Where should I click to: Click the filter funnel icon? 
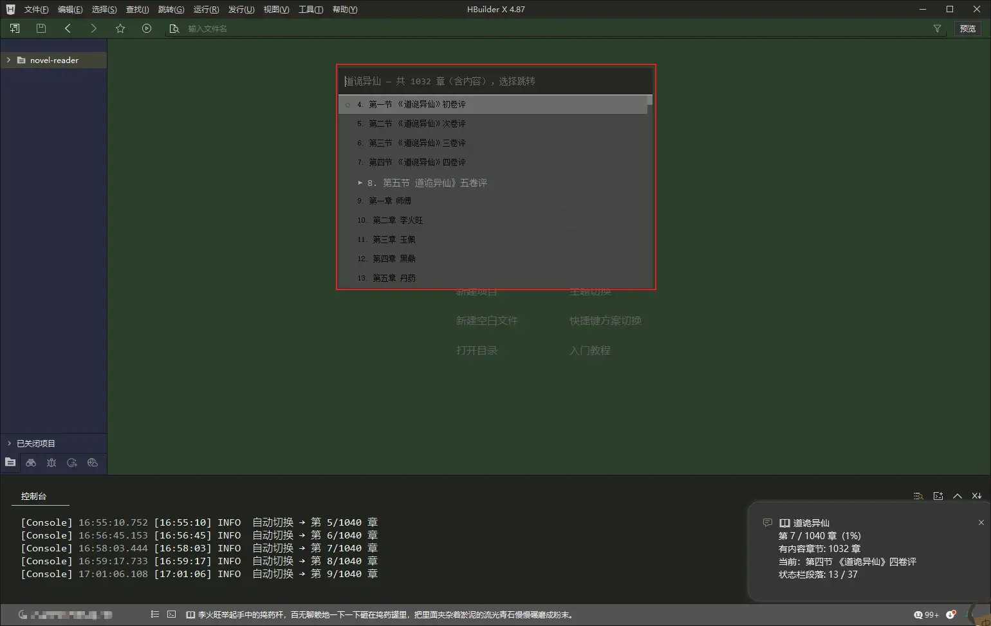(937, 28)
